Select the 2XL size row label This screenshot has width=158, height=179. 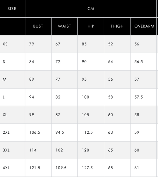6,132
